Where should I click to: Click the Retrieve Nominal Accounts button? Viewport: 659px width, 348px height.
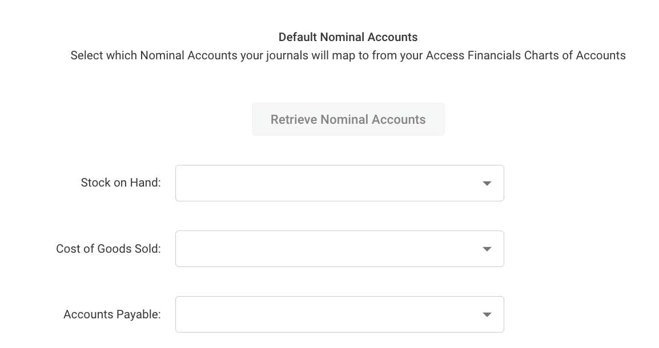tap(348, 119)
